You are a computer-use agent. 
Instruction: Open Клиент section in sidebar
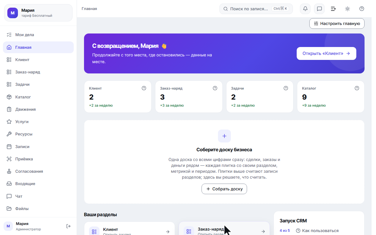point(38,60)
